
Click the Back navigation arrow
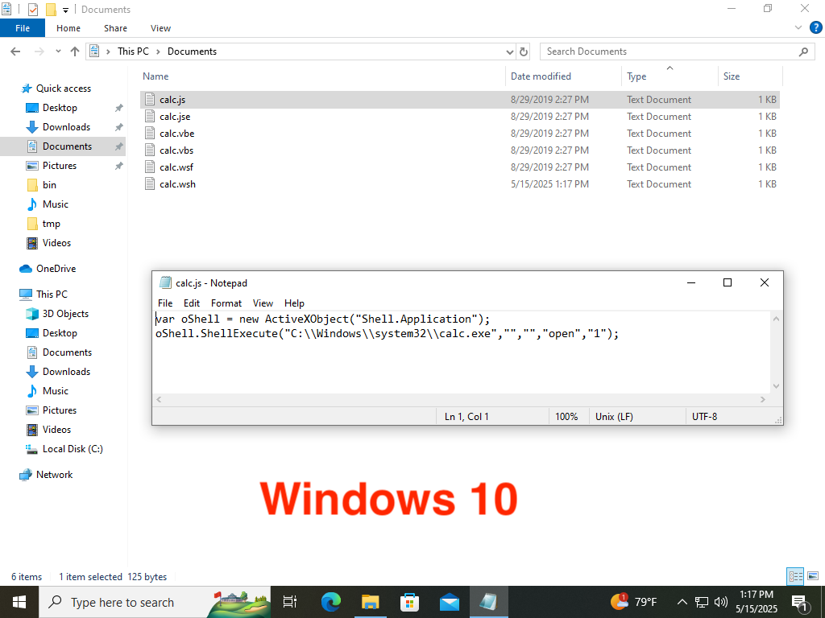point(15,51)
